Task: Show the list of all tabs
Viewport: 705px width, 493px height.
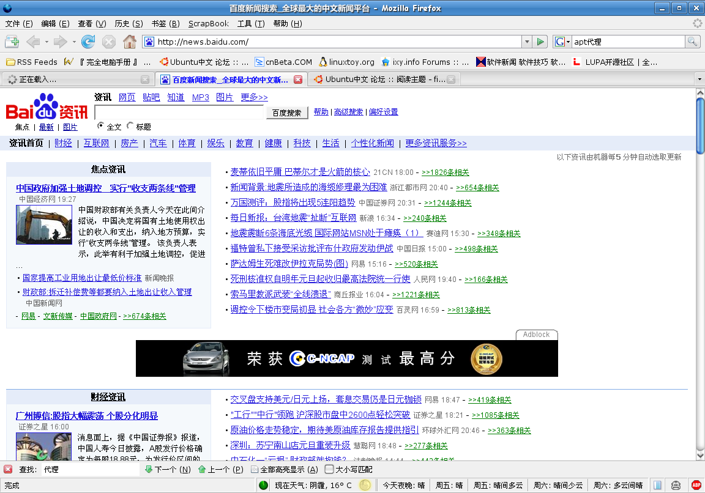Action: (x=699, y=79)
